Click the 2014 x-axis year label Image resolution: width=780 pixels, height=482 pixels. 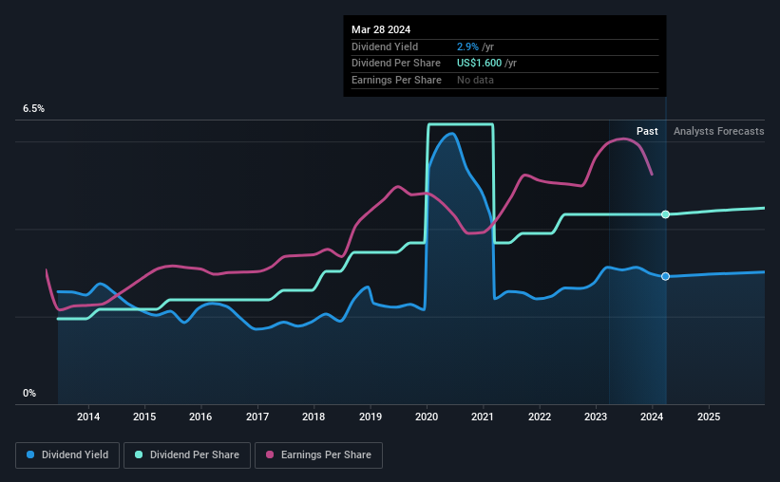click(x=88, y=417)
